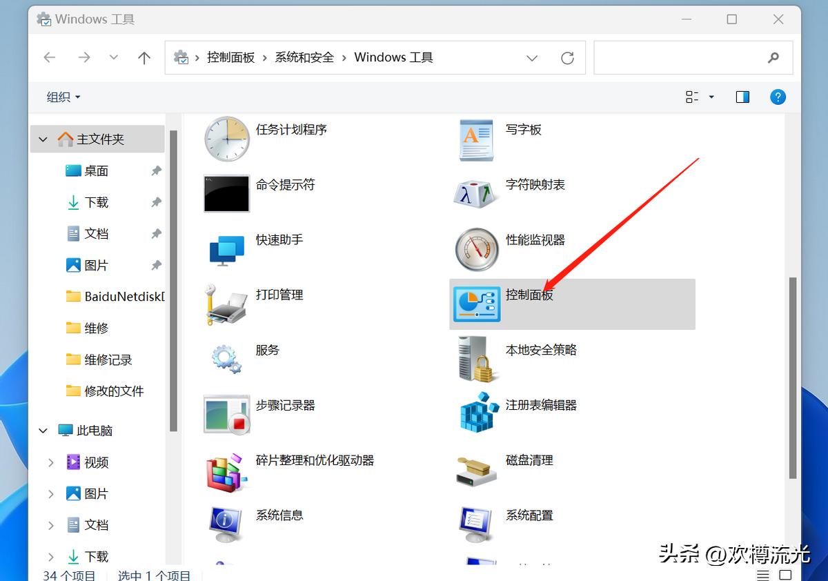Click the refresh button
This screenshot has height=581, width=828.
point(567,58)
